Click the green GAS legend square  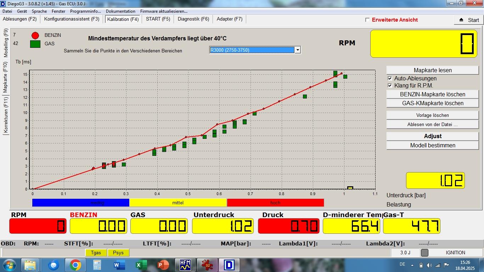coord(35,44)
